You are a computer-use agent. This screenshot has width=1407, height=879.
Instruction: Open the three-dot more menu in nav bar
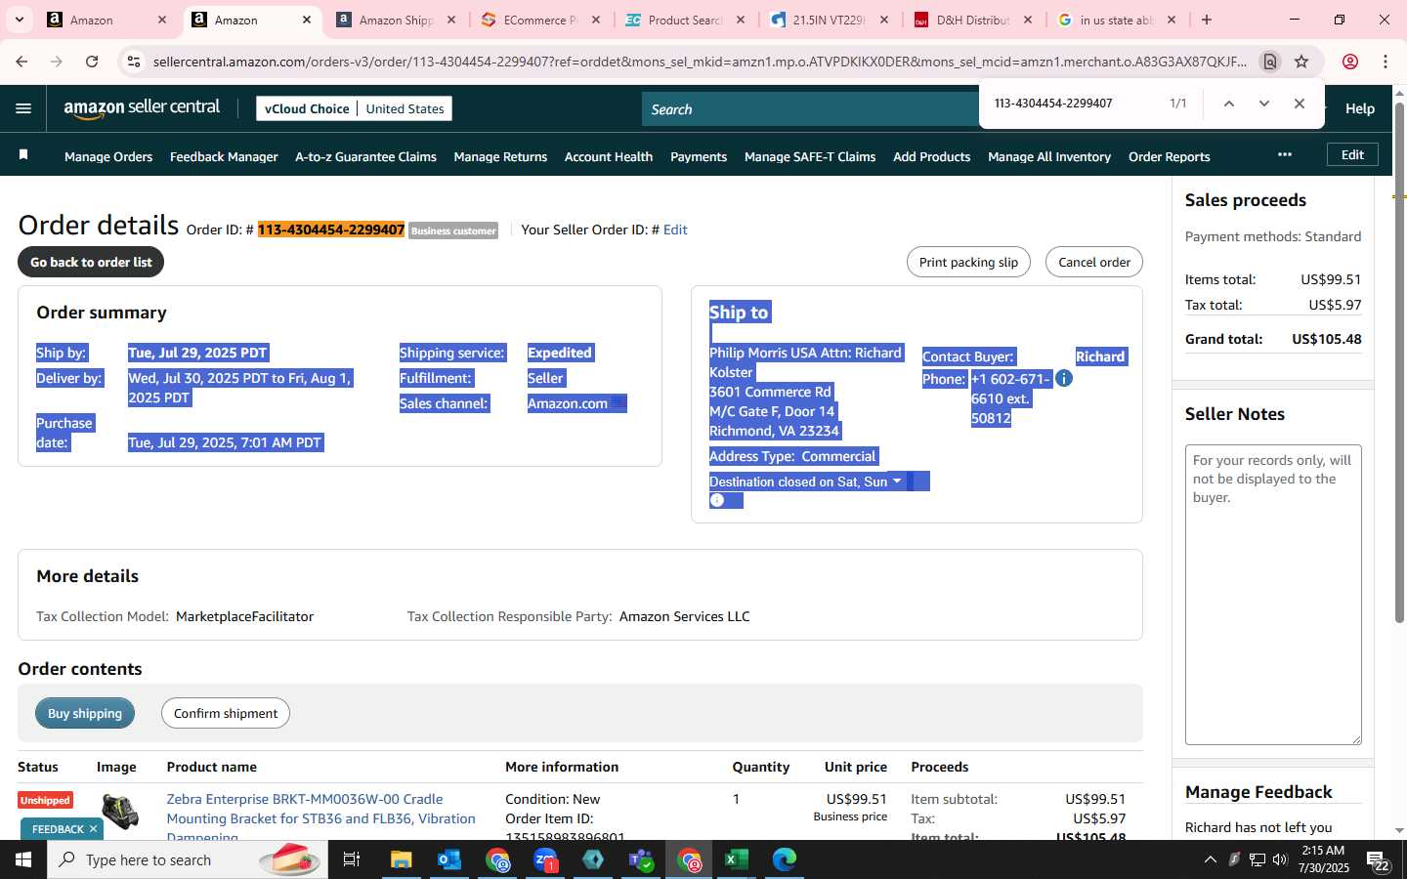[x=1284, y=154]
